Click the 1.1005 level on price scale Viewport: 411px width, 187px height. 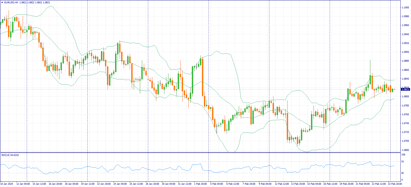(405, 8)
